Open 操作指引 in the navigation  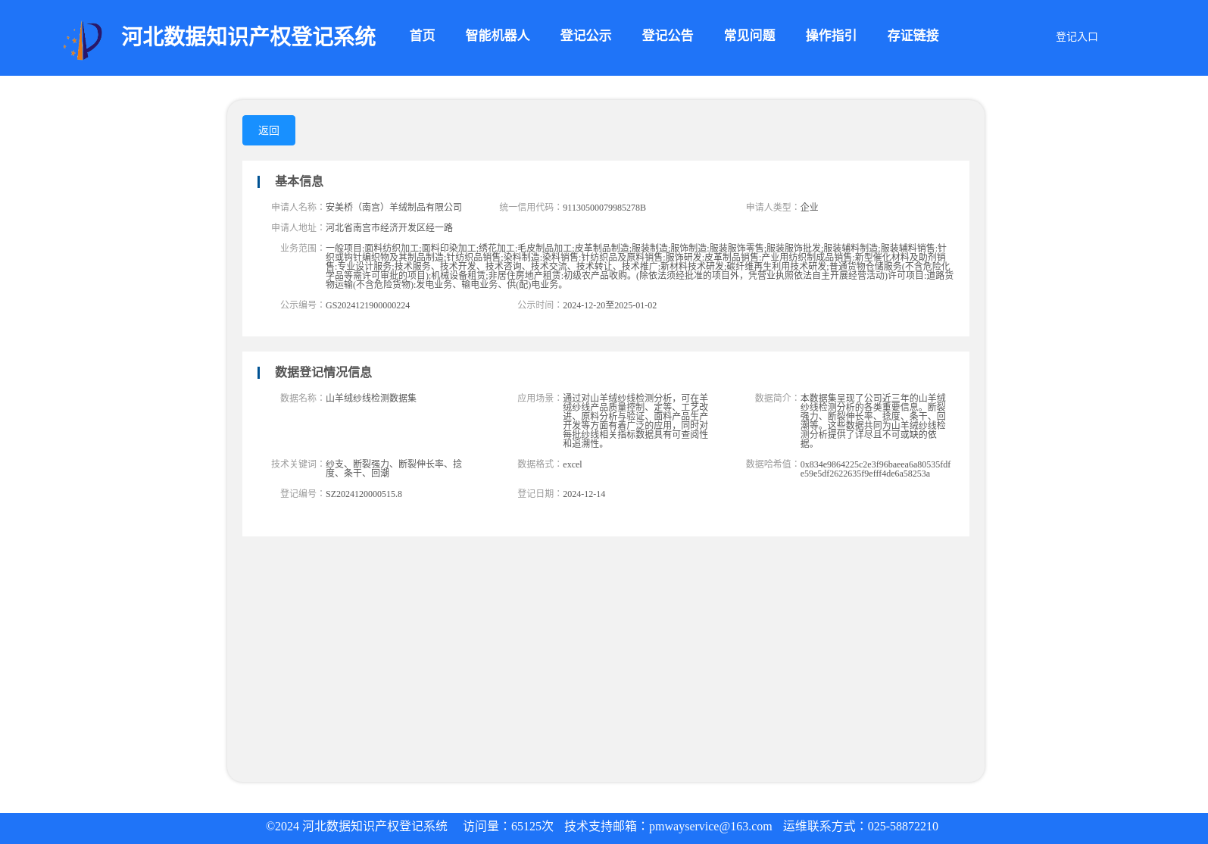[831, 36]
